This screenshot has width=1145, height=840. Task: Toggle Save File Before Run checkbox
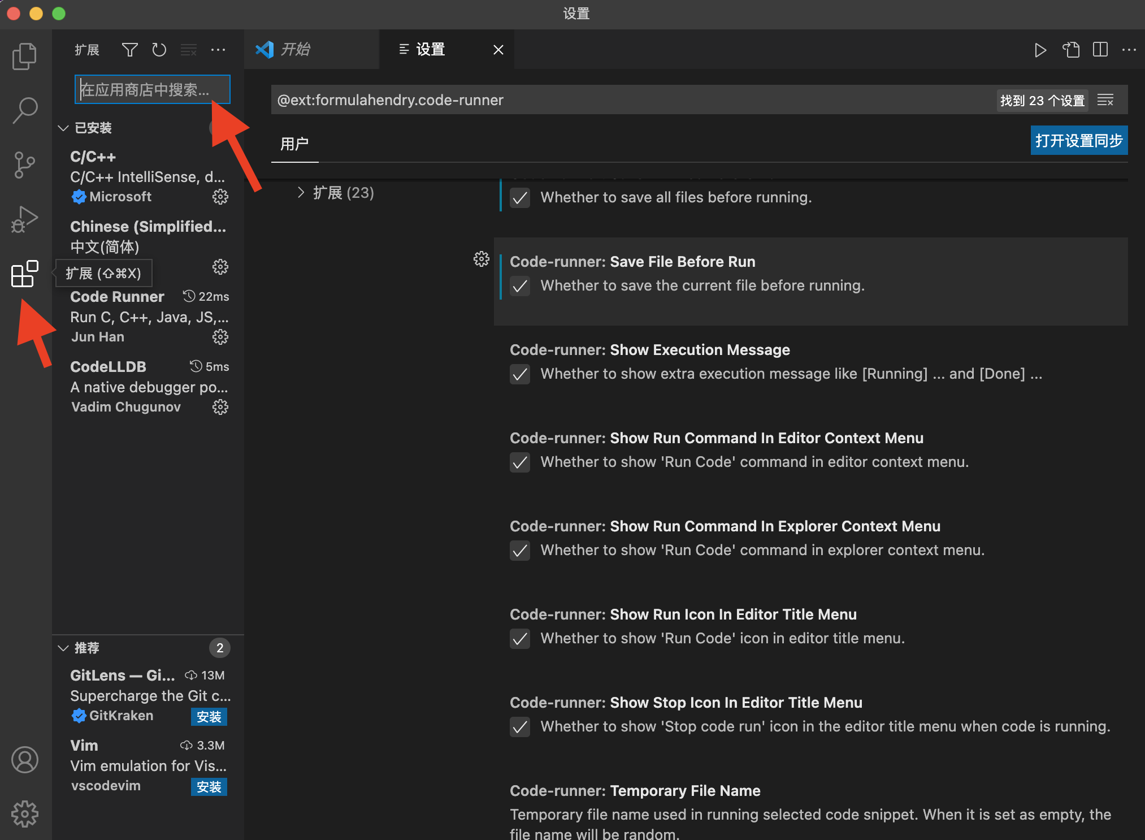pyautogui.click(x=520, y=286)
